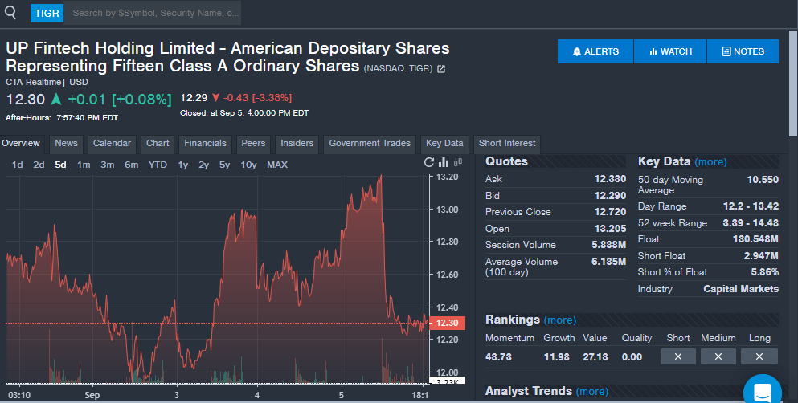798x403 pixels.
Task: Go to the Chart tab
Action: [x=158, y=144]
